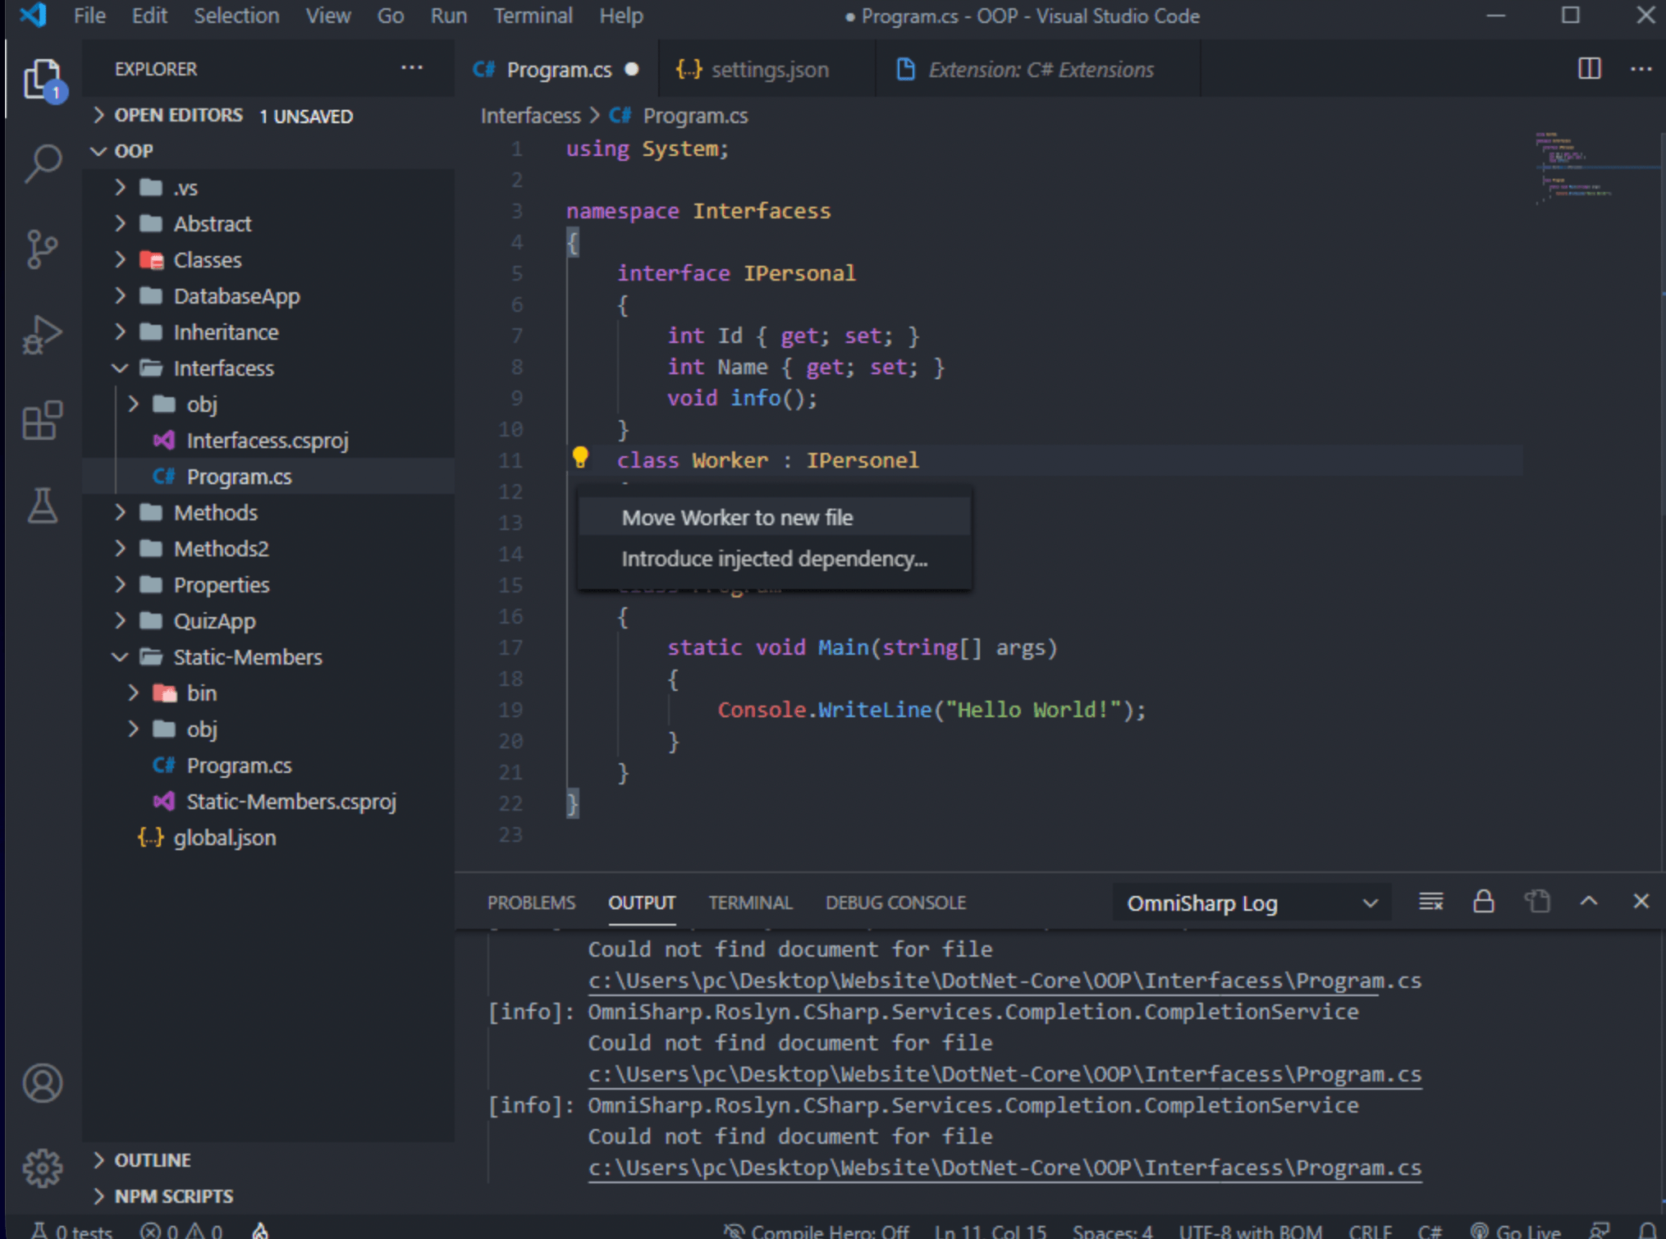Open the Manage settings gear
The height and width of the screenshot is (1239, 1666).
(x=42, y=1169)
